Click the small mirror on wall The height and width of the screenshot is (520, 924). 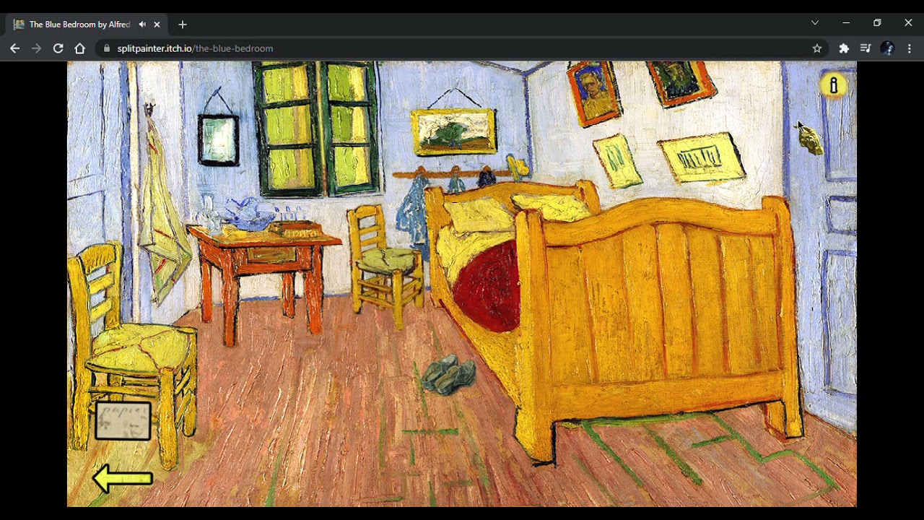click(x=218, y=139)
